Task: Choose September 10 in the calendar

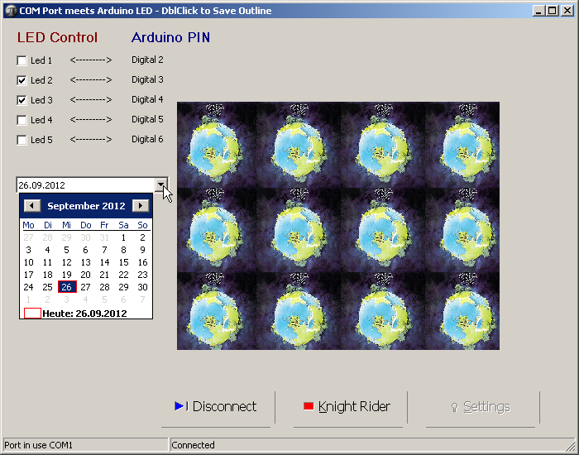Action: [28, 262]
